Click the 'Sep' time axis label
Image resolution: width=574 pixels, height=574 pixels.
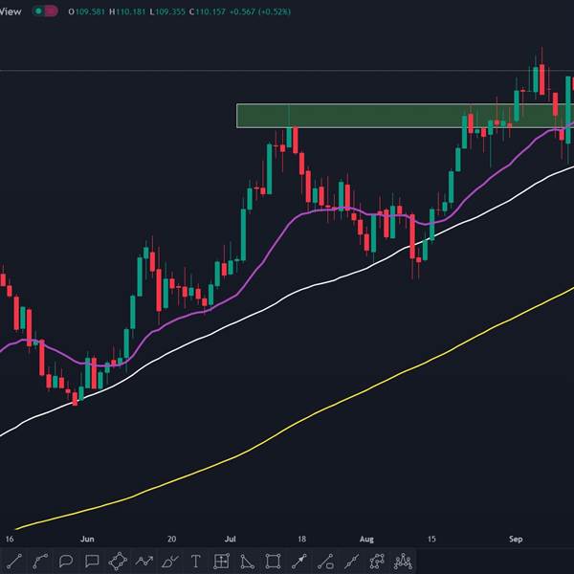516,539
